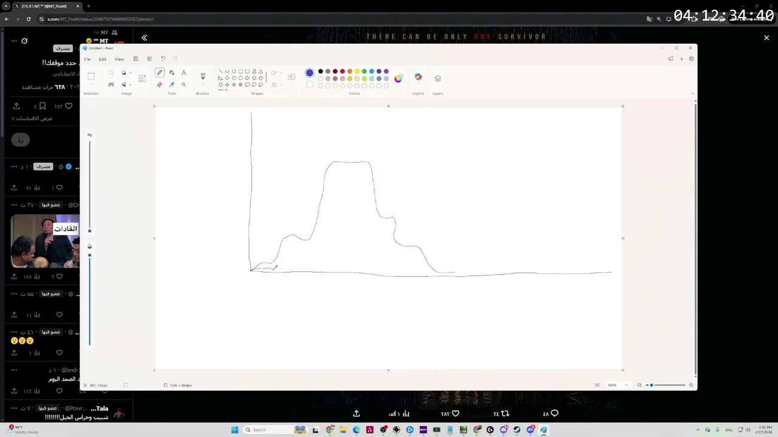Click the Undo arrow in Paint
This screenshot has height=437, width=778.
pyautogui.click(x=163, y=59)
